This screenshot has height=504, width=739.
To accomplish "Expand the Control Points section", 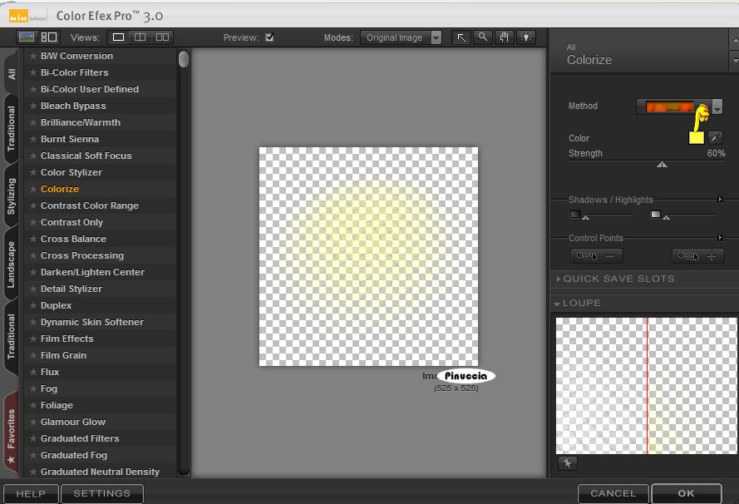I will coord(720,238).
